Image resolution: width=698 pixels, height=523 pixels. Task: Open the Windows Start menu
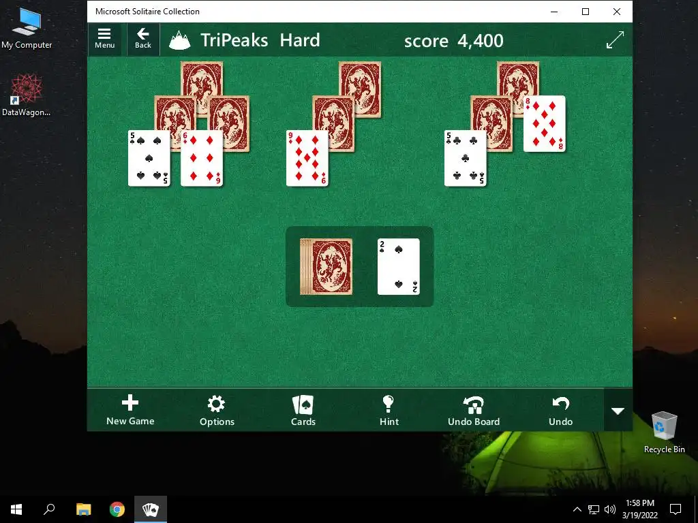tap(16, 509)
